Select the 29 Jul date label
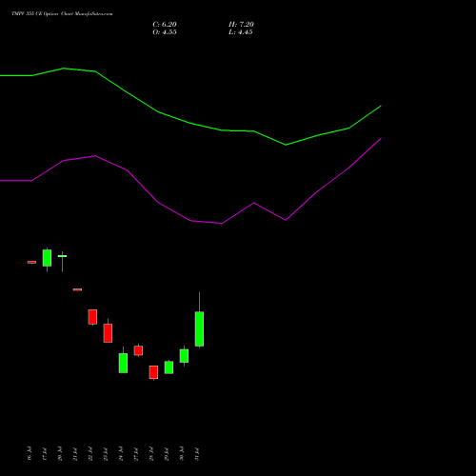Screen dimensions: 476x476 pos(167,453)
